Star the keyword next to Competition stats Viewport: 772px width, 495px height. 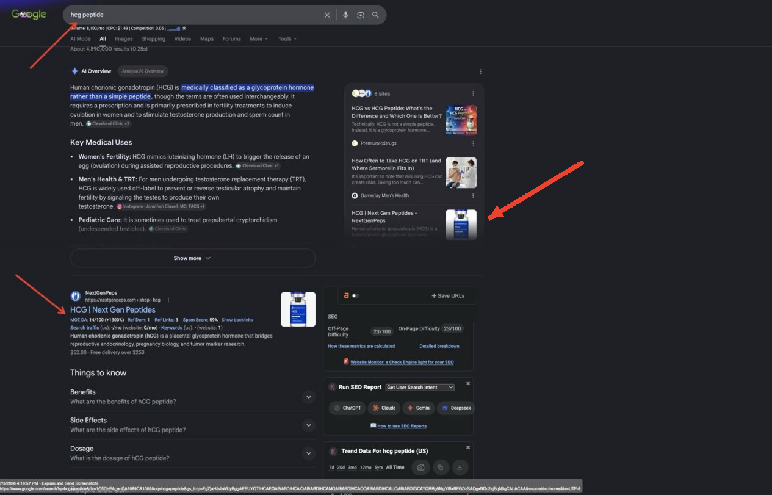click(184, 28)
